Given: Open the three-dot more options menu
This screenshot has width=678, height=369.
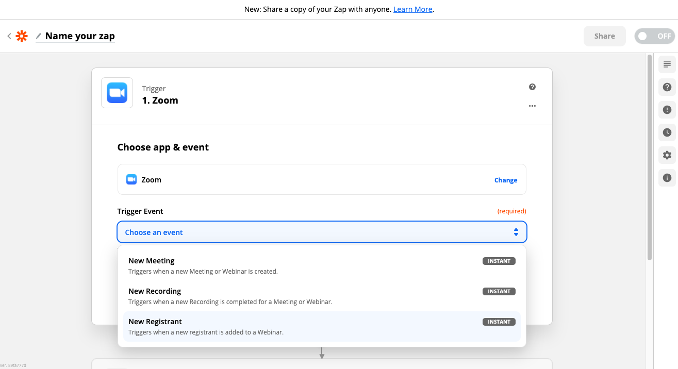Looking at the screenshot, I should click(532, 106).
